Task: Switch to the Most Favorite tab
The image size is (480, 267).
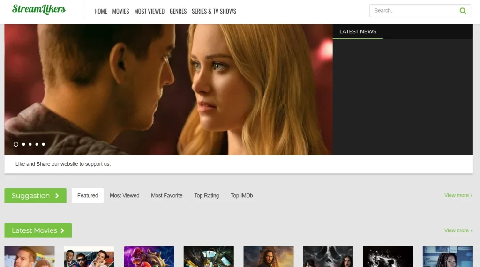Action: tap(167, 195)
